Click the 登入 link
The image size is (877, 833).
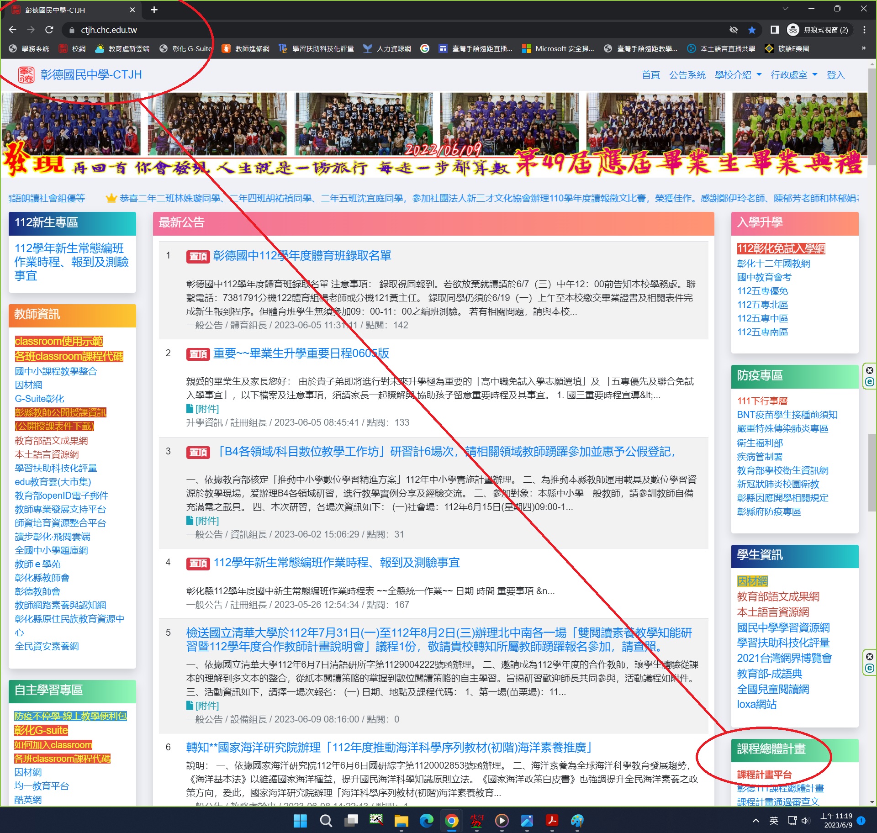click(836, 74)
